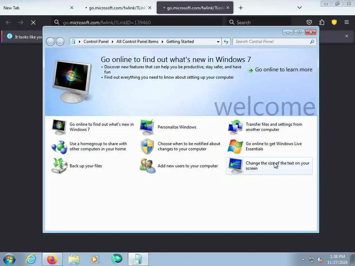The image size is (355, 266).
Task: Expand the arrow after All Control Panel Items
Action: [162, 42]
